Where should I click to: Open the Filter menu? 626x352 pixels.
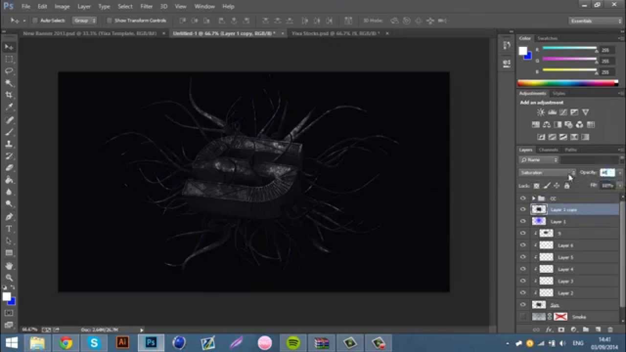(146, 6)
